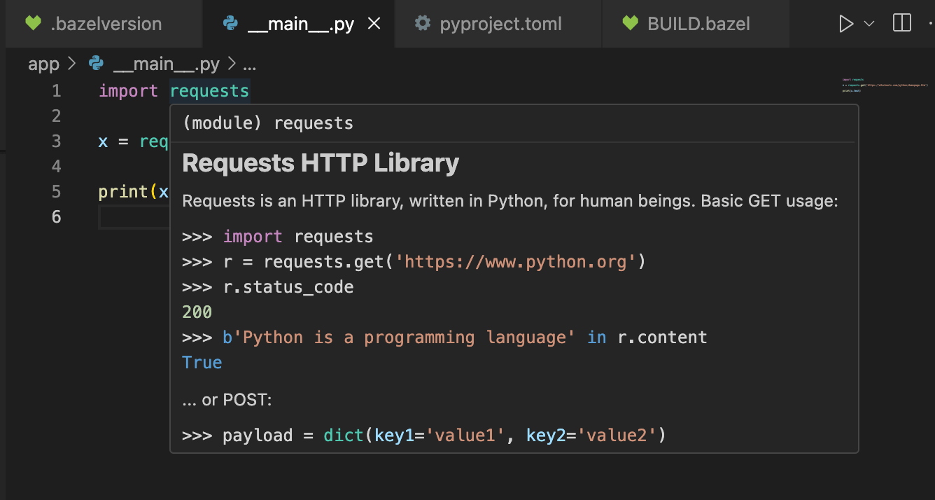Click line number 3 in the gutter
935x500 pixels.
pyautogui.click(x=56, y=141)
